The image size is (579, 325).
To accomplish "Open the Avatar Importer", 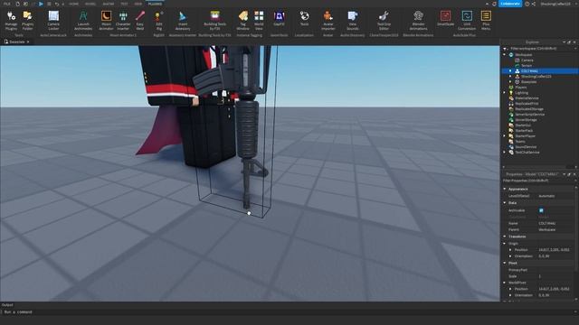I will [x=327, y=21].
